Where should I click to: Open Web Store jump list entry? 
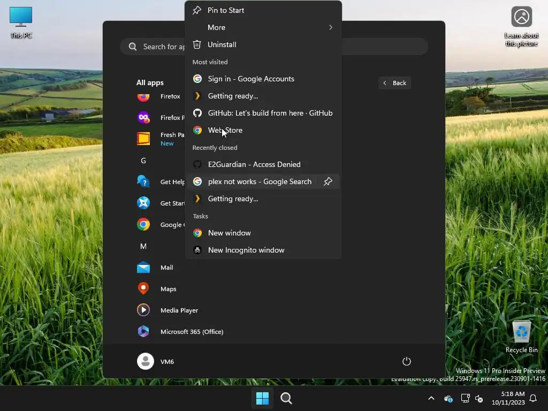click(x=263, y=130)
